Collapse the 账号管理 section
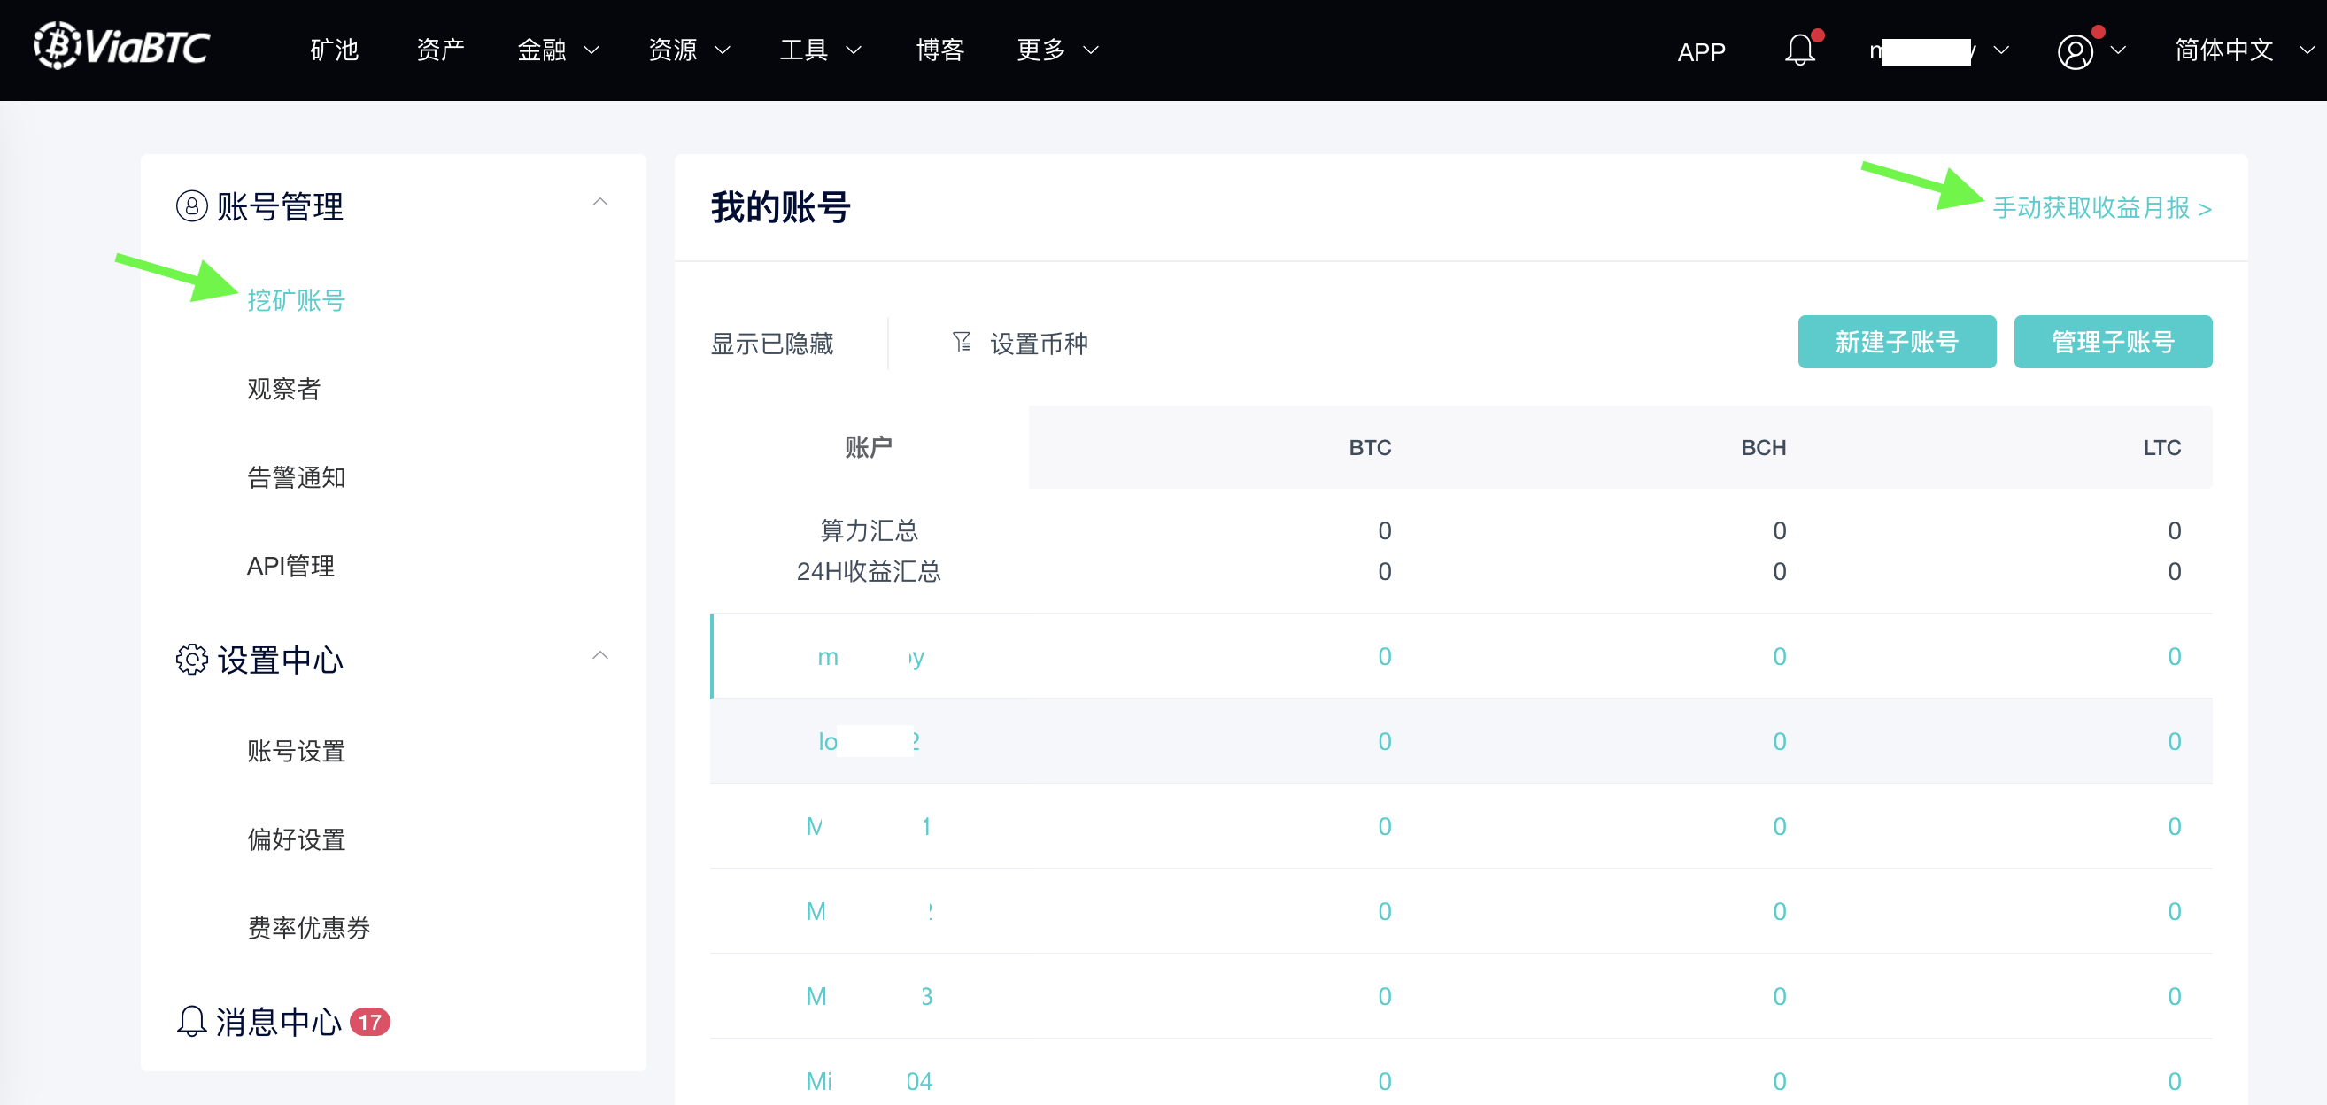This screenshot has width=2327, height=1105. (599, 203)
